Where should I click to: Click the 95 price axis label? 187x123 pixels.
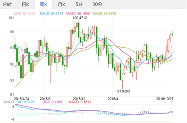point(12,64)
